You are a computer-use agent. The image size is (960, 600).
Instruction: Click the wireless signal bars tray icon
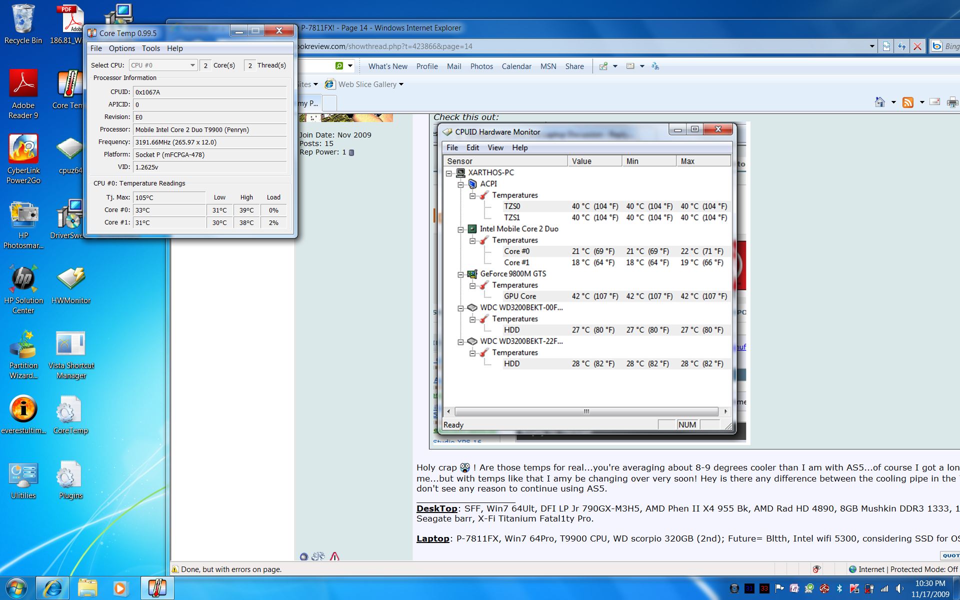(x=884, y=588)
